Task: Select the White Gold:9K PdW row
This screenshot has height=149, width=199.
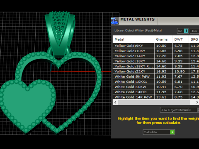Action: 156,77
